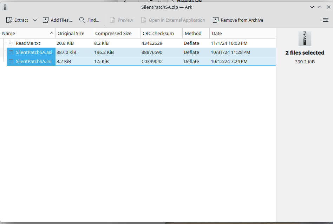Click Remove from Archive button
The image size is (333, 224).
click(x=238, y=20)
